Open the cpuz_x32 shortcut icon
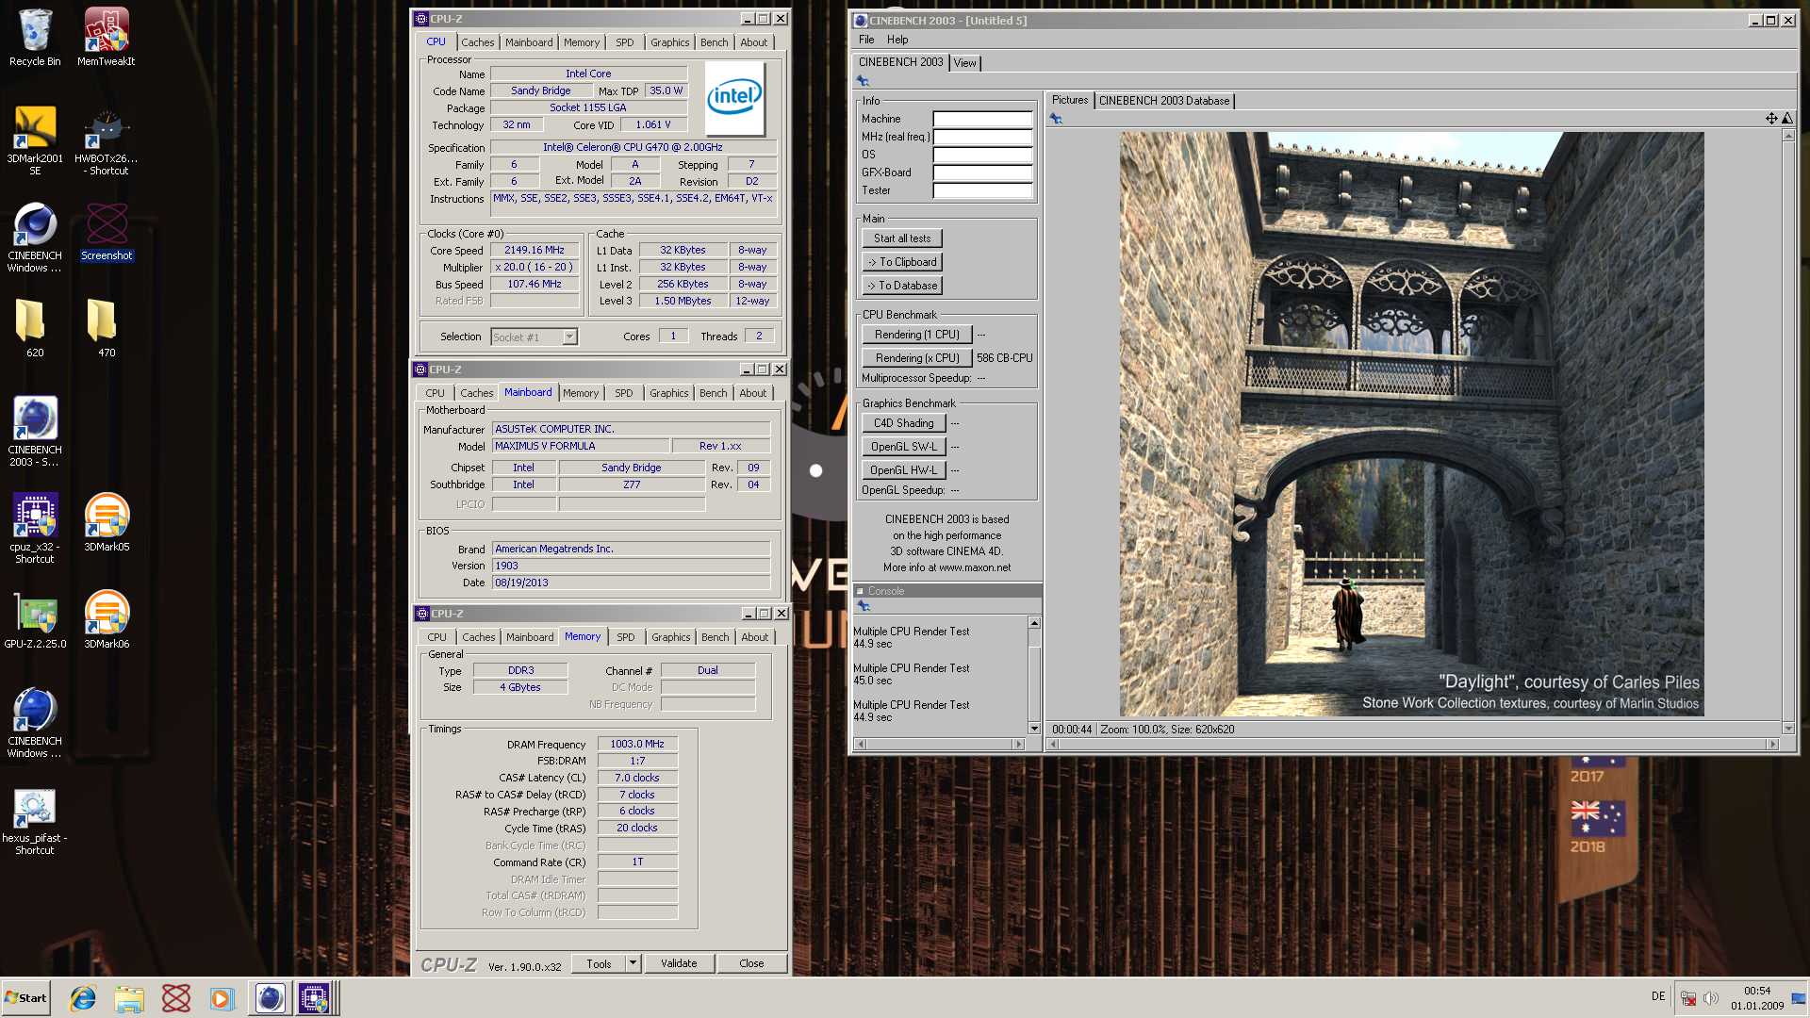Screen dimensions: 1810x1018 click(x=35, y=528)
